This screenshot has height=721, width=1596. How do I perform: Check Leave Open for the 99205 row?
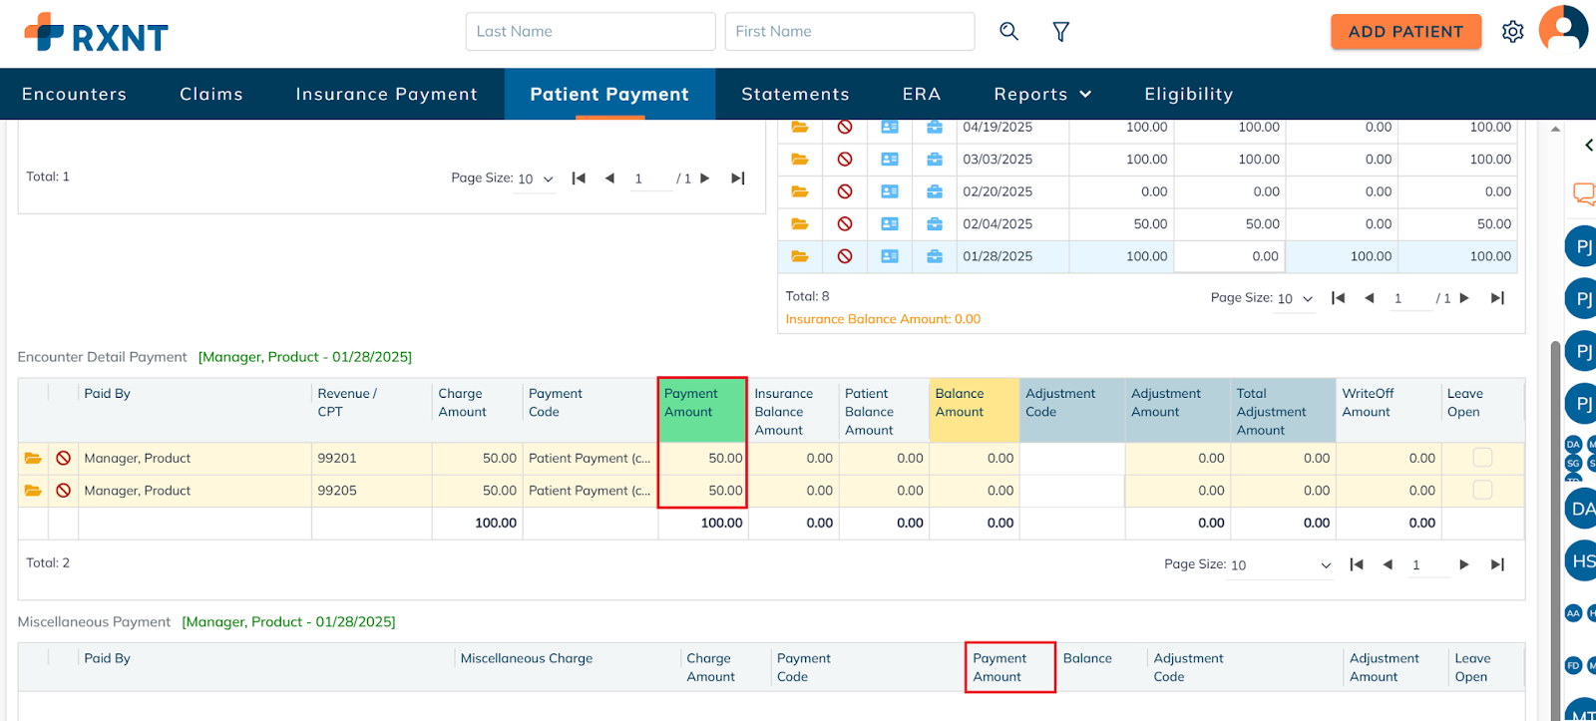click(x=1482, y=490)
